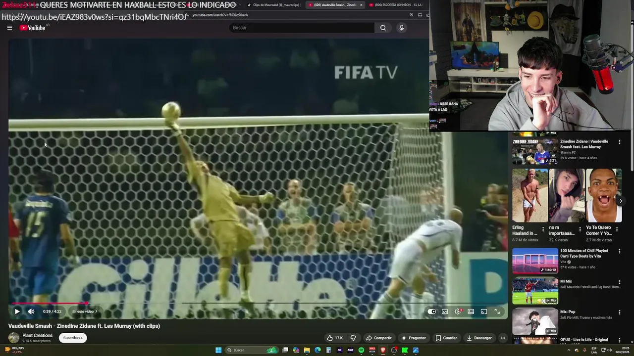This screenshot has width=634, height=356.
Task: Open the 'Zinedine Zidane | Vaudeville Smash' thumbnail
Action: [535, 151]
